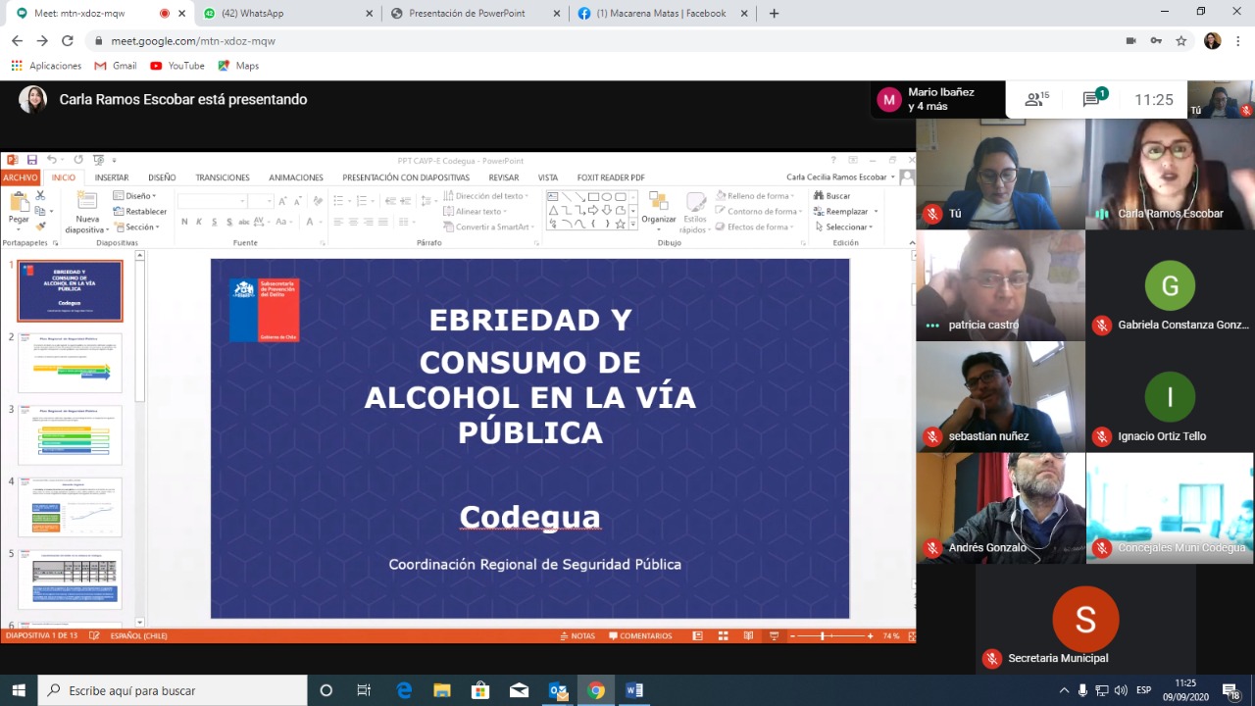
Task: Open Microsoft Edge from the taskbar
Action: click(404, 690)
